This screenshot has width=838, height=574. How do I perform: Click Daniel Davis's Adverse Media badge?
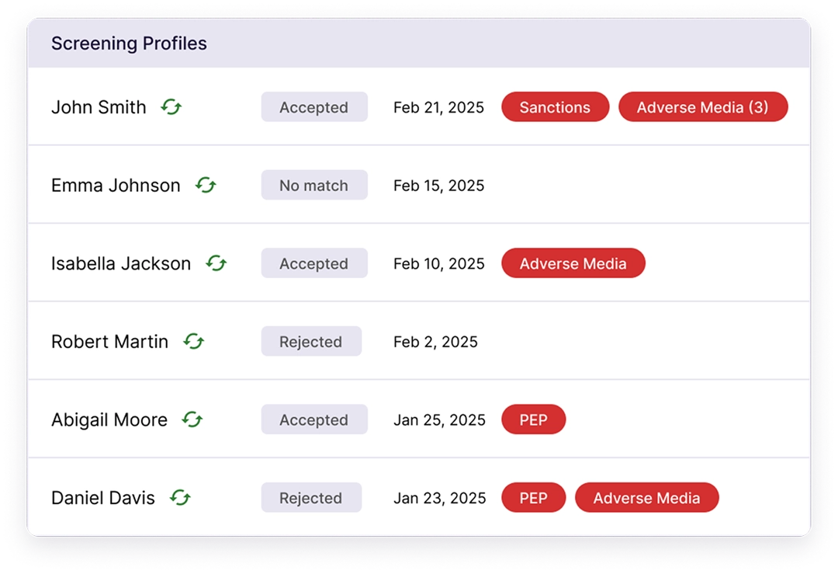646,498
